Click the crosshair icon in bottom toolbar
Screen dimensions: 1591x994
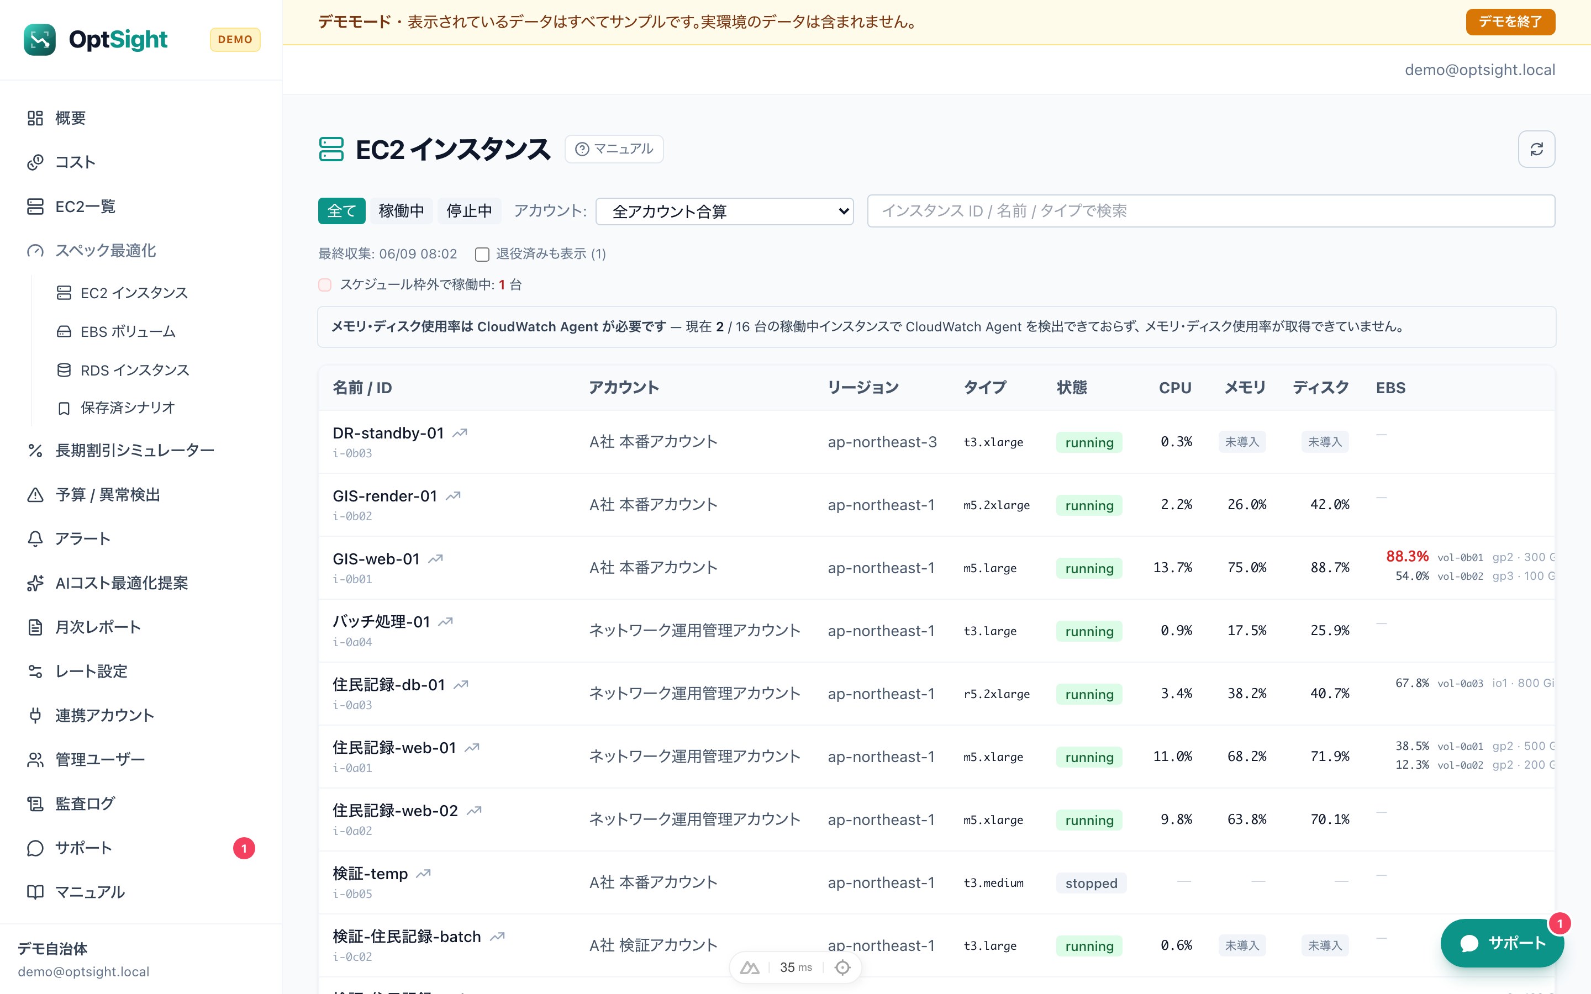pos(842,967)
